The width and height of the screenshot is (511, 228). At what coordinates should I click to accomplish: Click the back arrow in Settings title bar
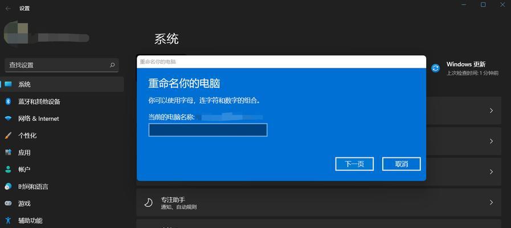[x=8, y=9]
